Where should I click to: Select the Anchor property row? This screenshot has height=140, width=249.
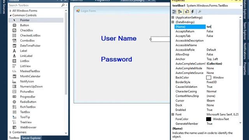tap(207, 59)
